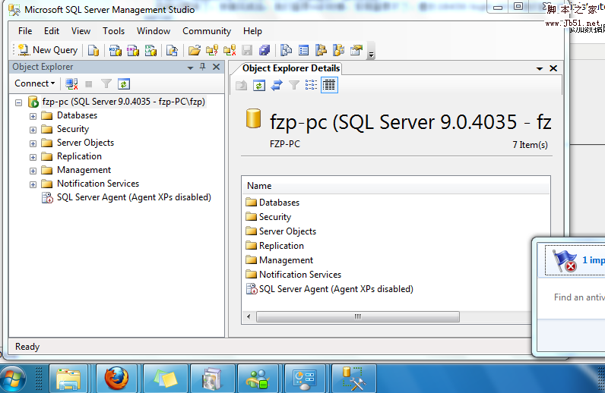The height and width of the screenshot is (393, 605).
Task: Open the Properties Window toolbar icon
Action: pos(356,50)
